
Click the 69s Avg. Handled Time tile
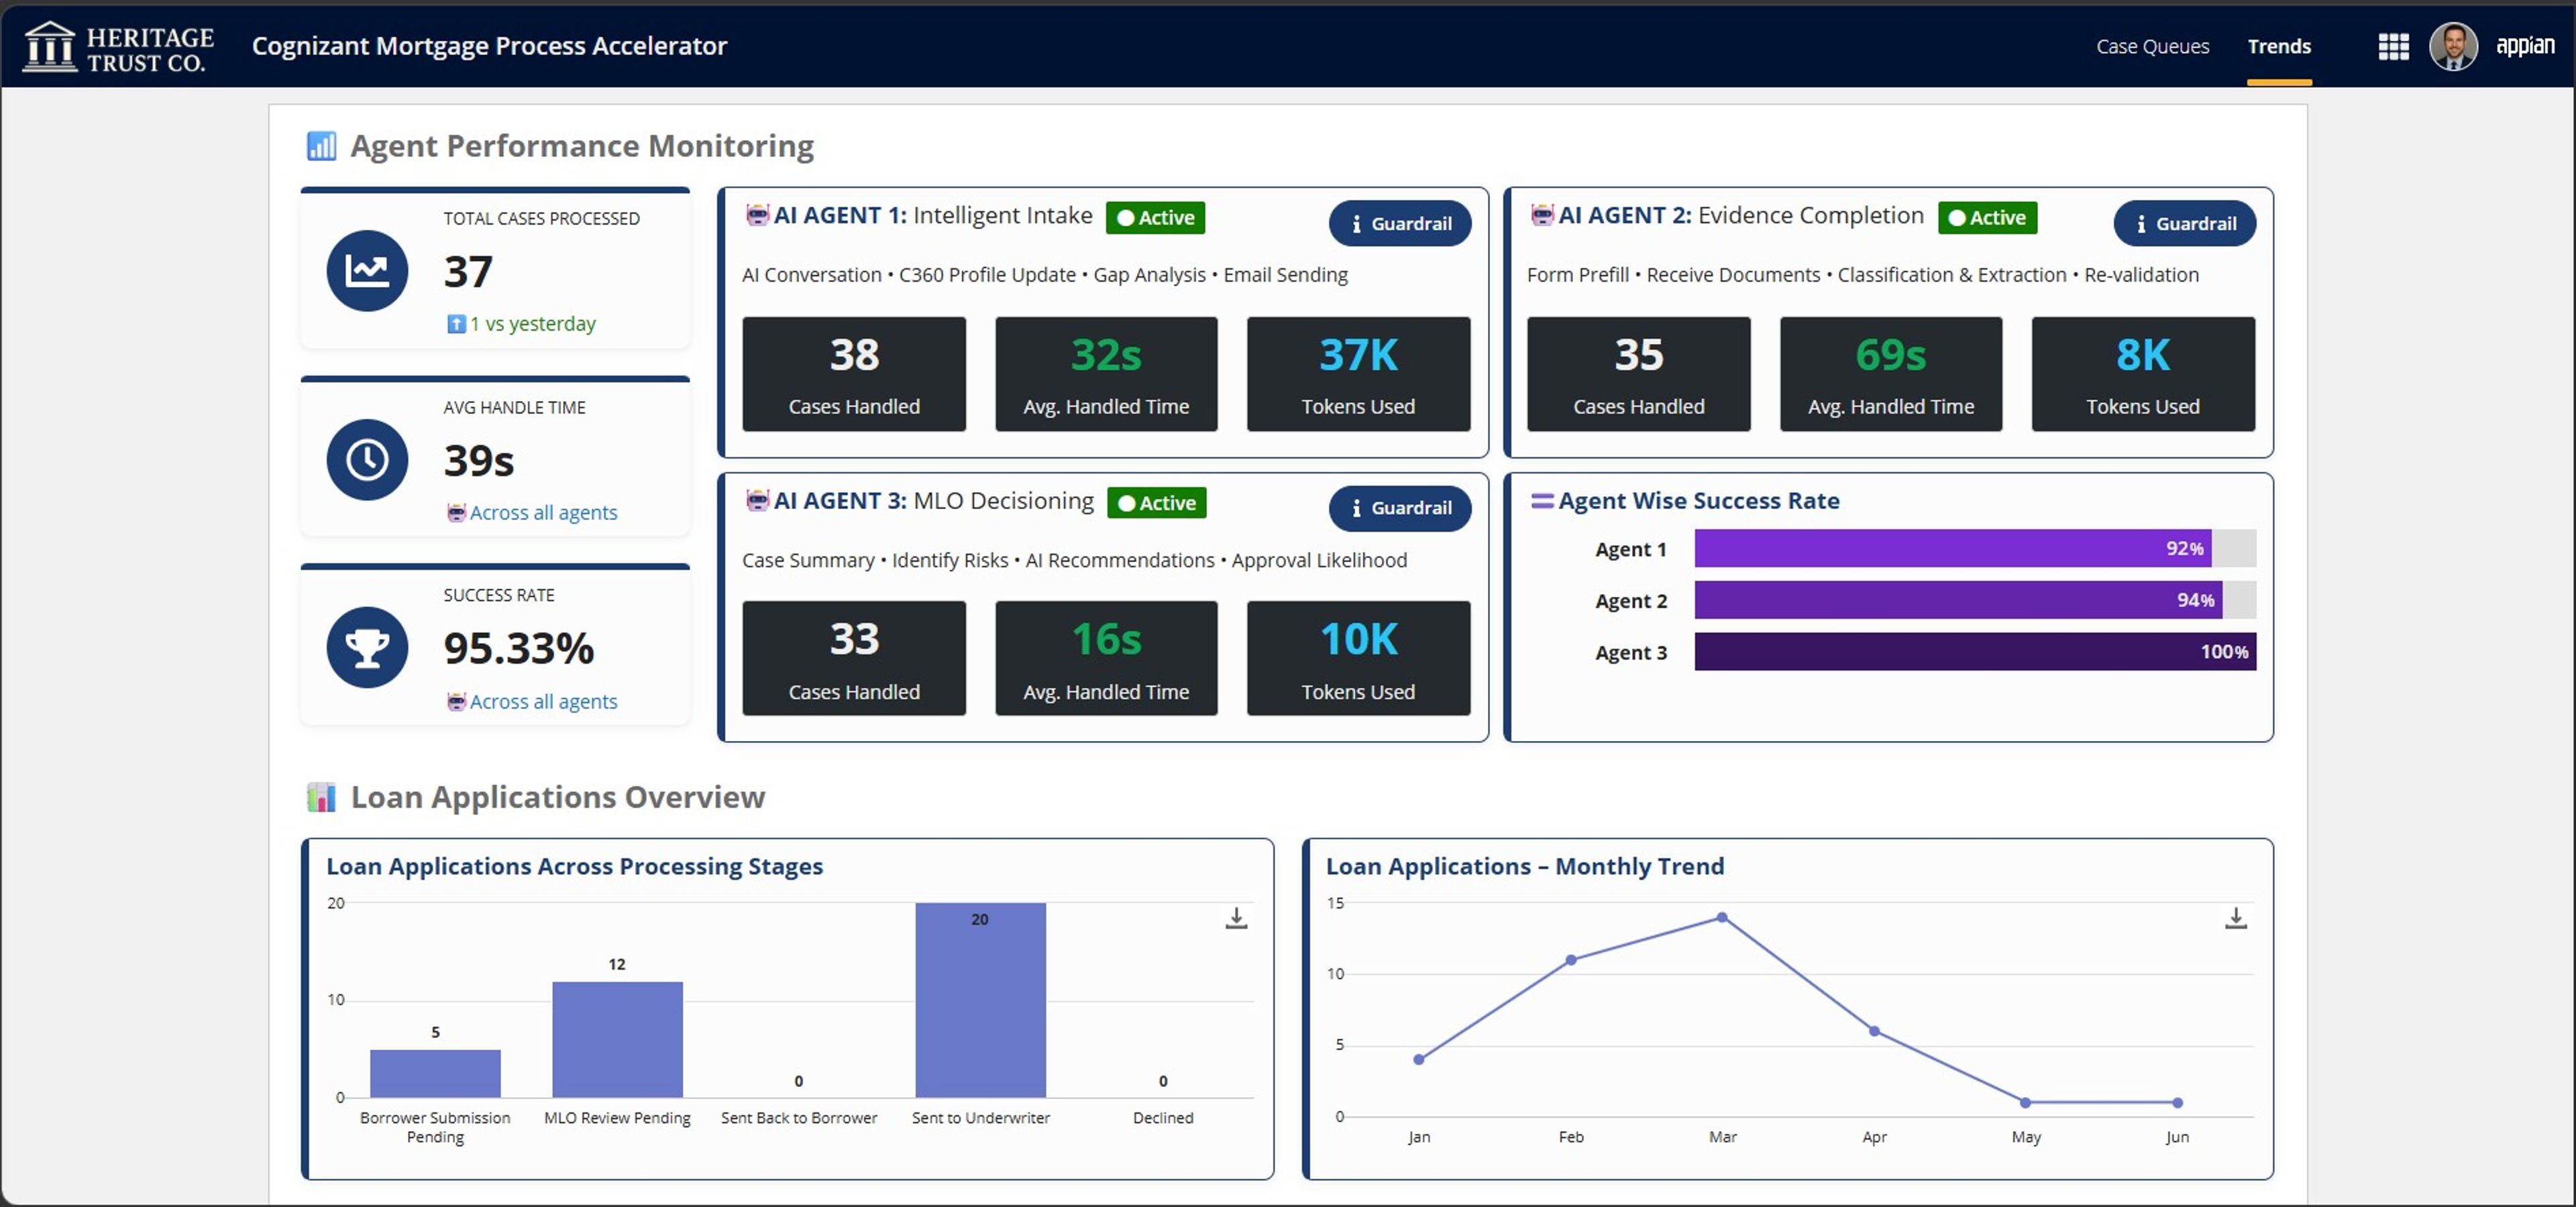[x=1891, y=373]
